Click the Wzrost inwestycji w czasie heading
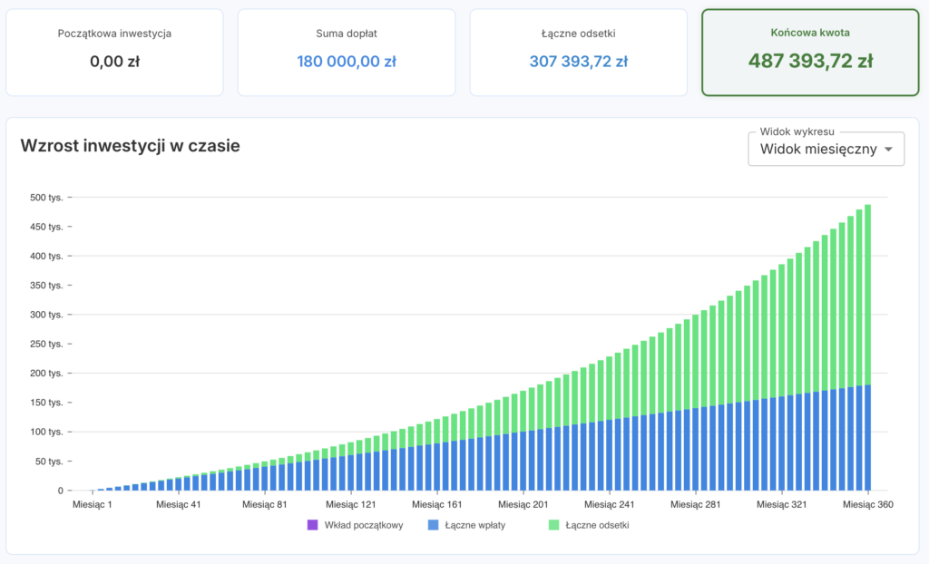The width and height of the screenshot is (929, 564). (131, 146)
